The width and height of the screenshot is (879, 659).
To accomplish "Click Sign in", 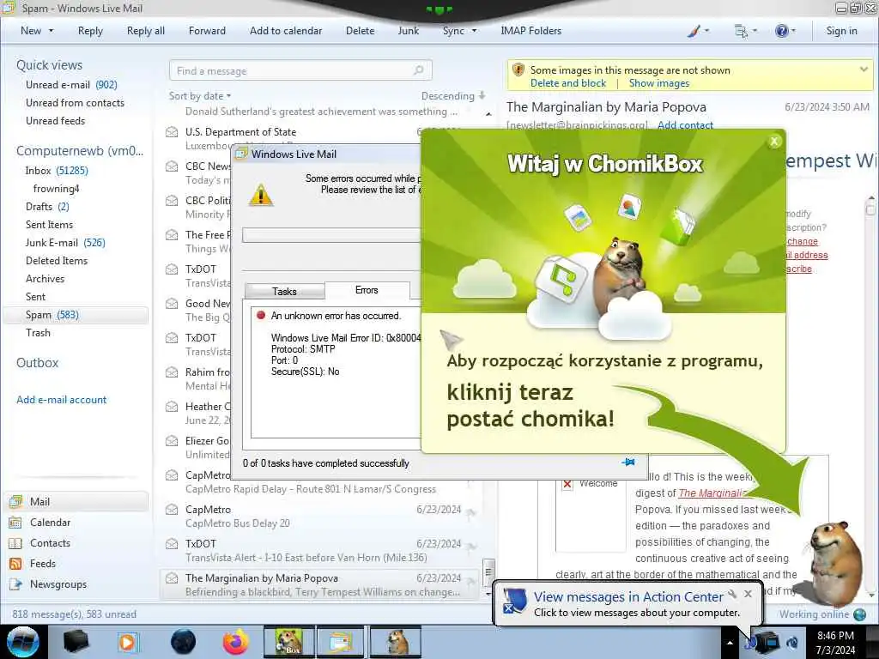I will [841, 31].
